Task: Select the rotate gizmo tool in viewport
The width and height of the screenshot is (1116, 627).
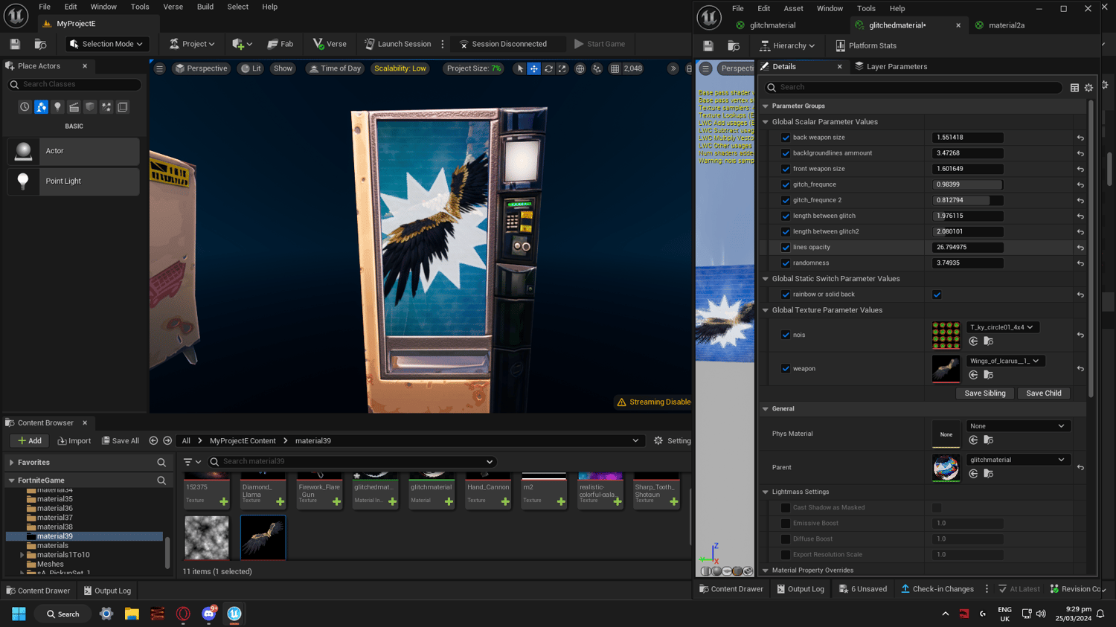Action: tap(548, 68)
